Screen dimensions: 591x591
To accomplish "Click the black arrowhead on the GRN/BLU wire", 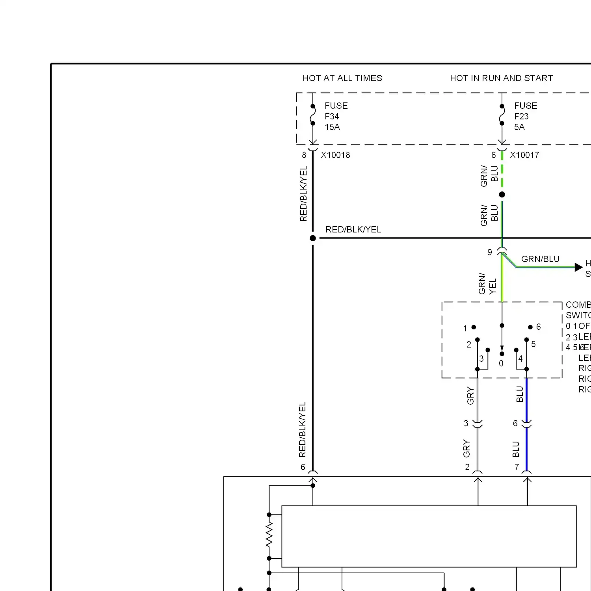I will [x=578, y=267].
